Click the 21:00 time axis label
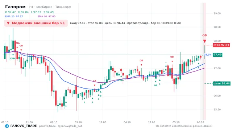The width and height of the screenshot is (232, 130). [x=29, y=122]
